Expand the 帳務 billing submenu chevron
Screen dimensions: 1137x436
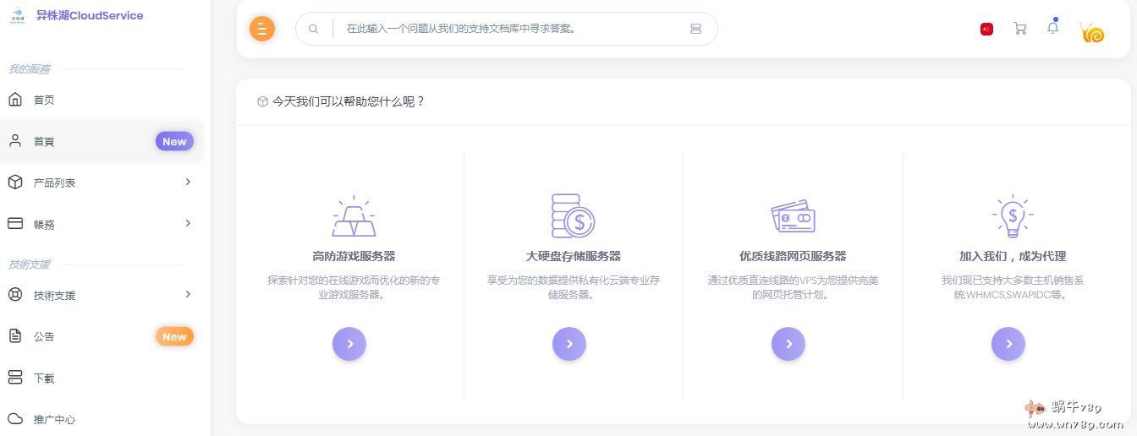coord(188,224)
